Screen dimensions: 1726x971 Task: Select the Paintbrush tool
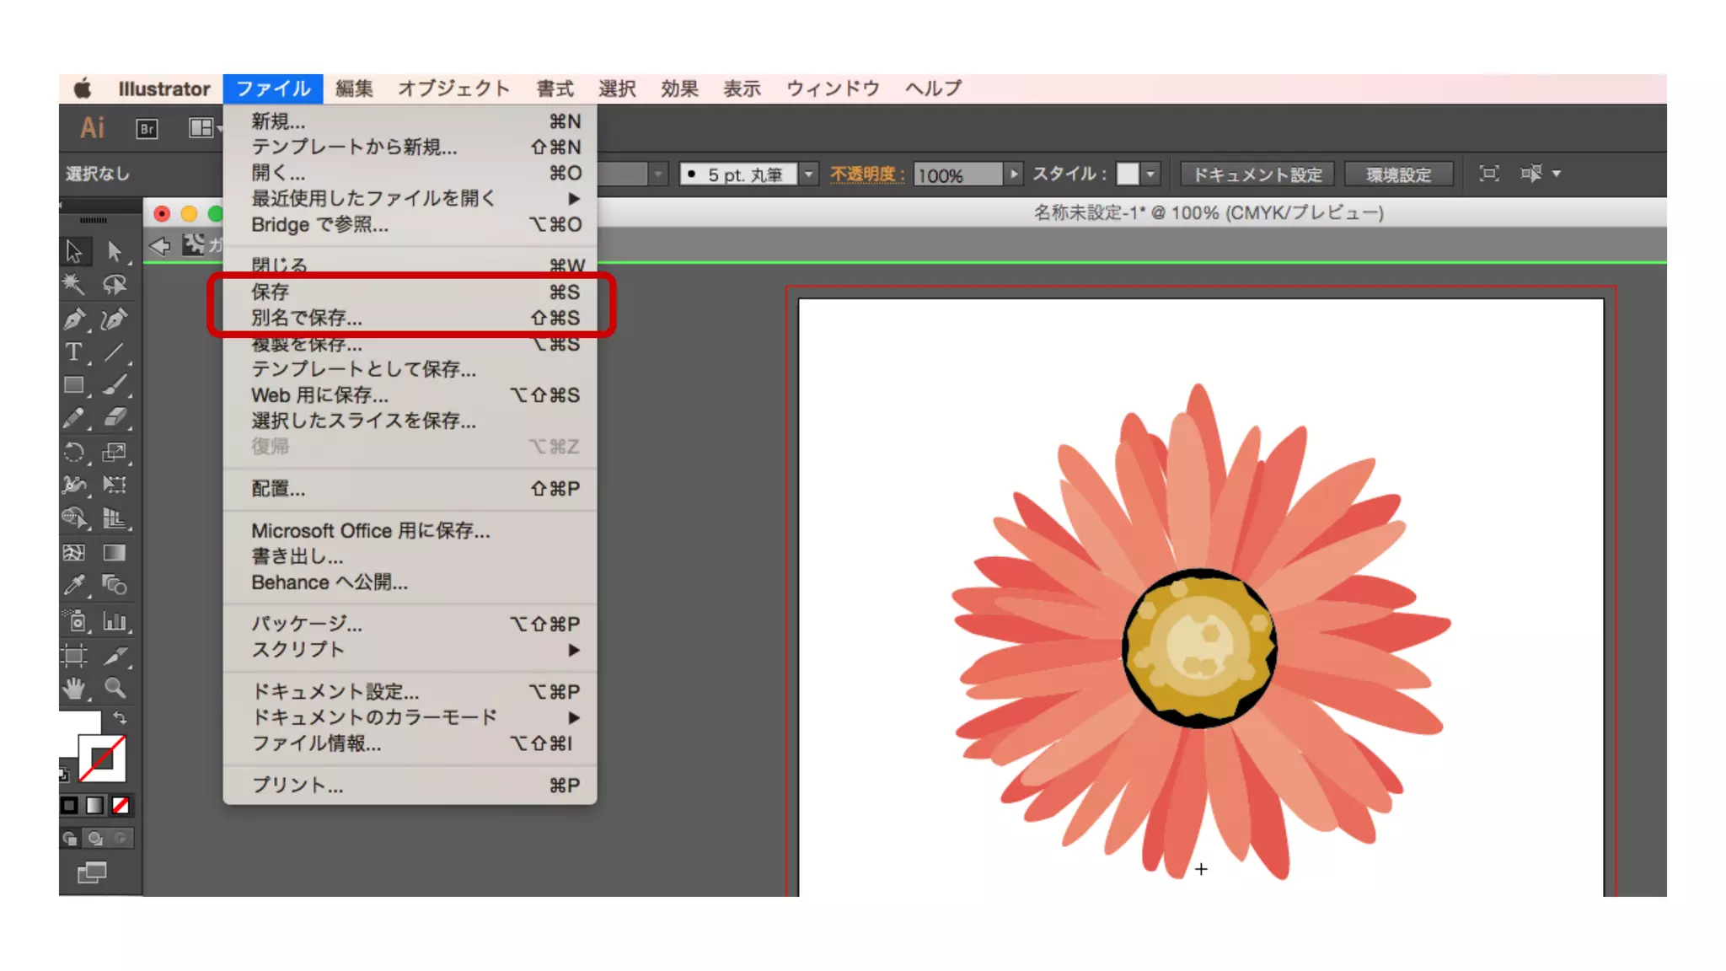[x=115, y=385]
